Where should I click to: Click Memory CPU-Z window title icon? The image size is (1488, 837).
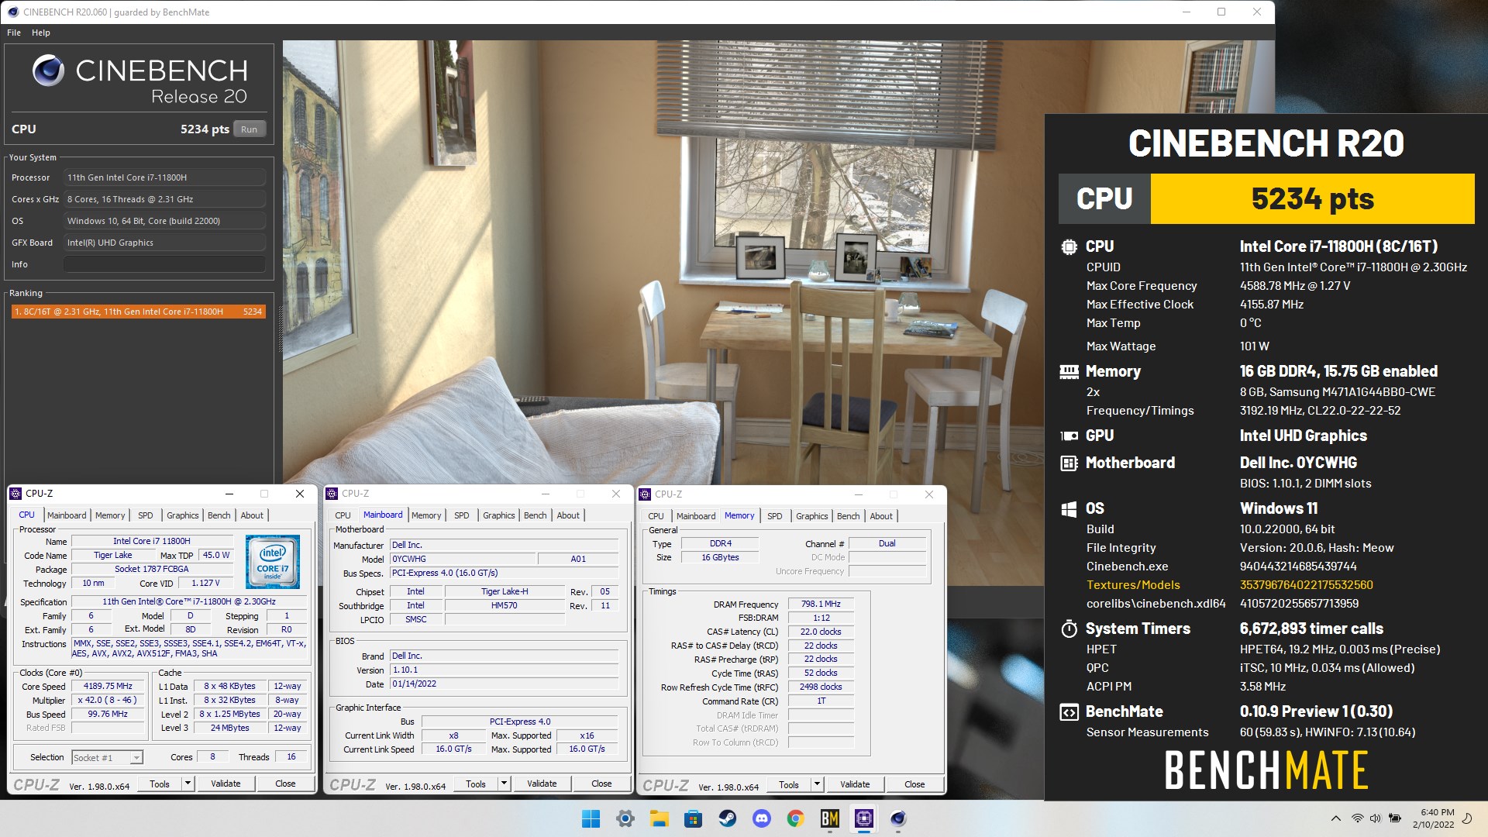pyautogui.click(x=645, y=494)
